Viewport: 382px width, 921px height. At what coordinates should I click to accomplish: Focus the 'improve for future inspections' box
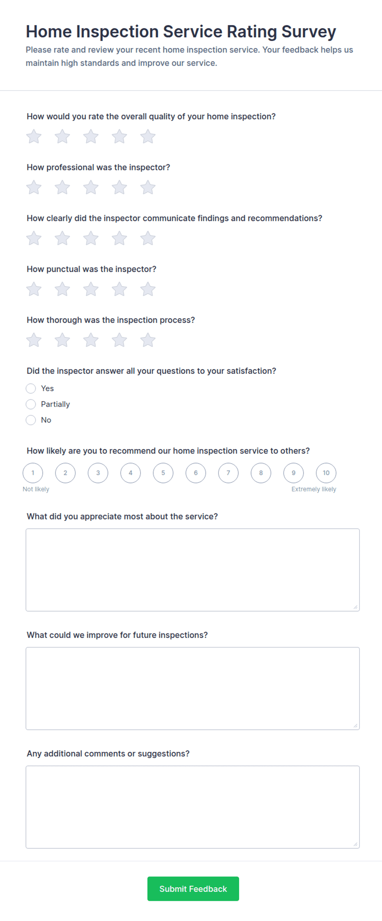click(x=193, y=689)
